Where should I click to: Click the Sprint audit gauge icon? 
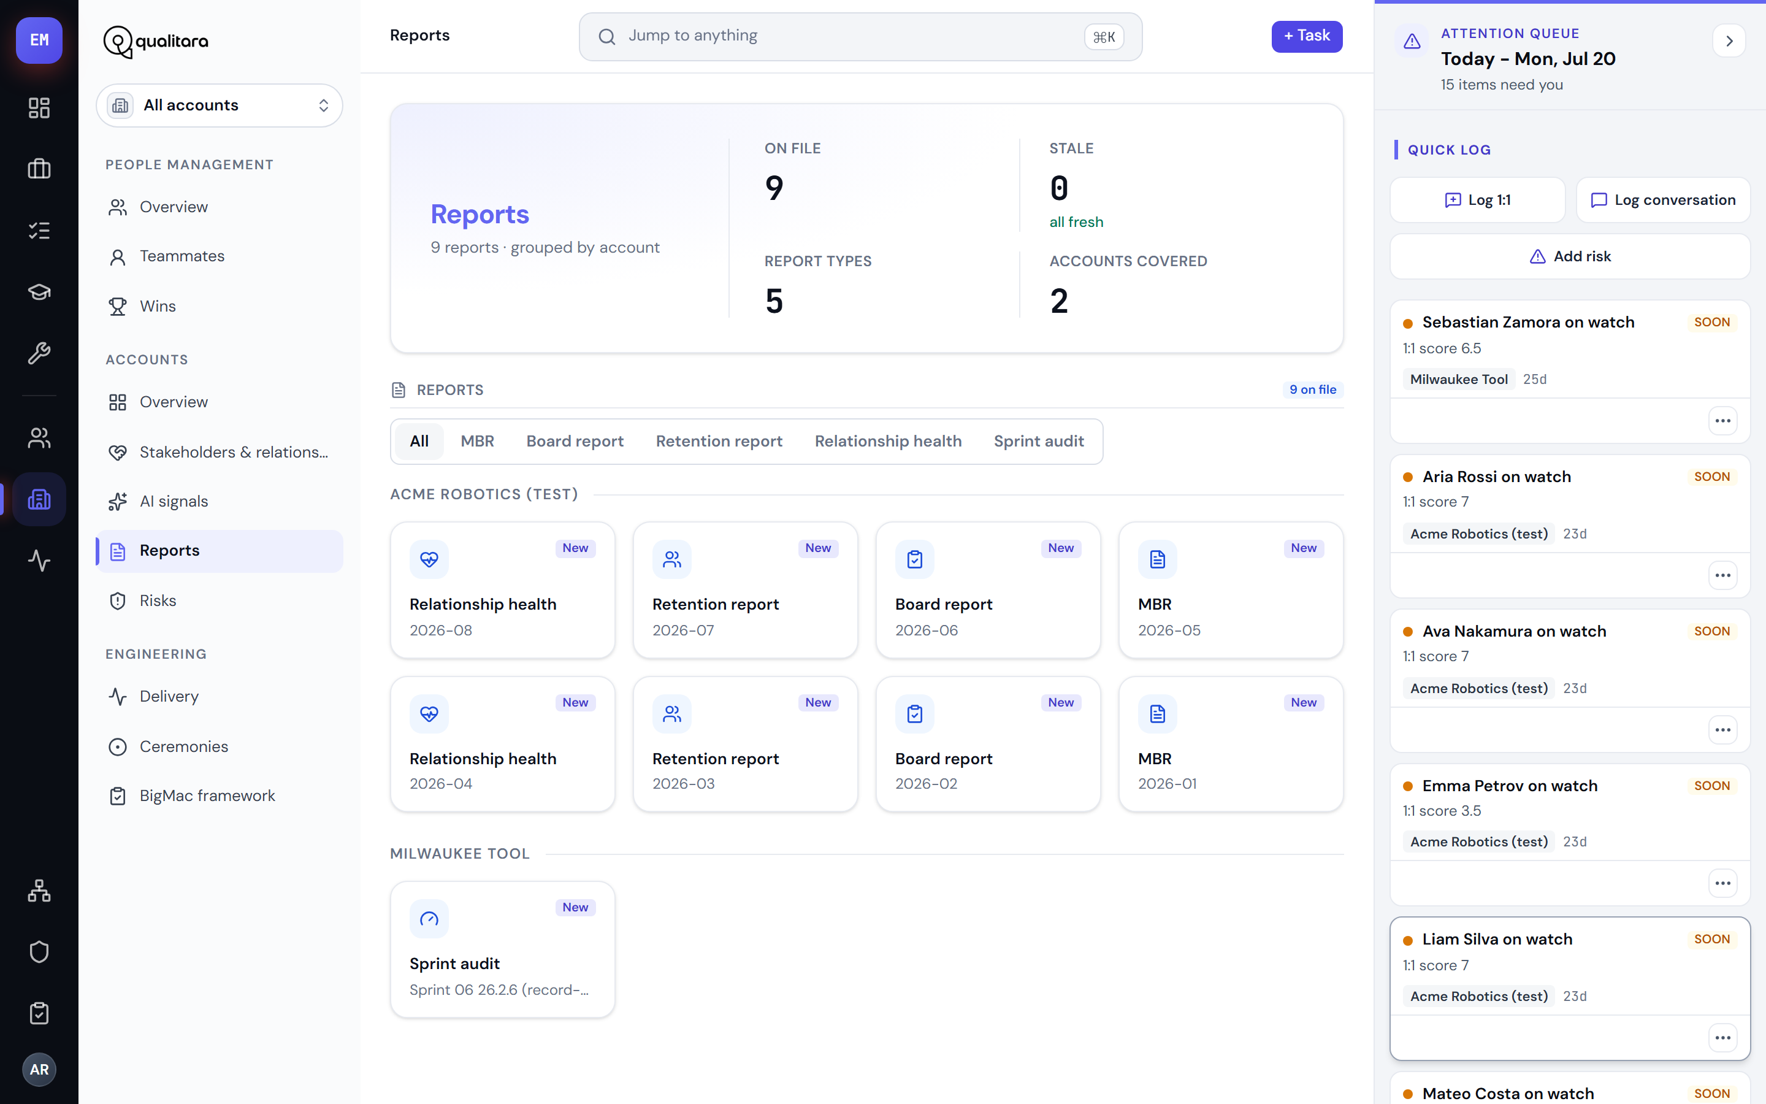pyautogui.click(x=429, y=919)
